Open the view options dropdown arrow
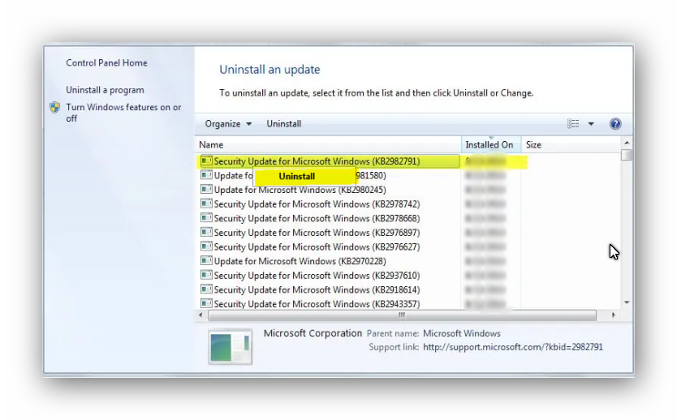The width and height of the screenshot is (677, 420). pyautogui.click(x=591, y=124)
